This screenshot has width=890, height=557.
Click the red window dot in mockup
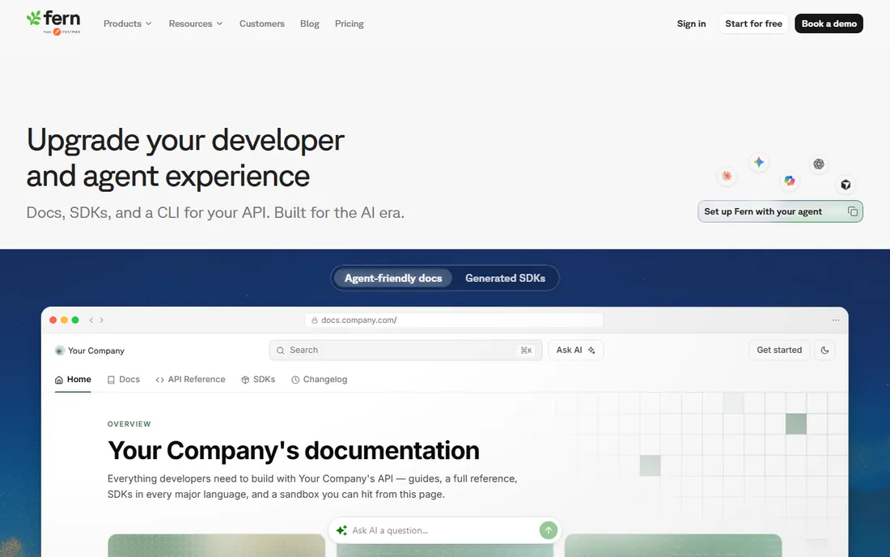coord(53,321)
